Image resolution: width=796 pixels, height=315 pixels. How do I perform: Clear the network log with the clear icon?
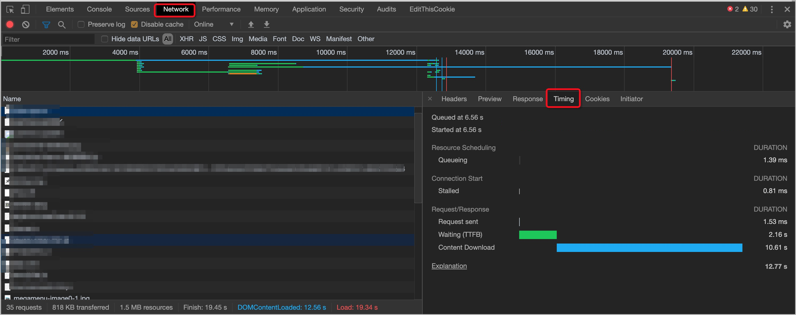click(26, 24)
